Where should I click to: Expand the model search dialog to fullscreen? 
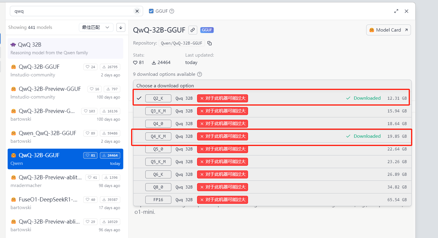[x=396, y=11]
